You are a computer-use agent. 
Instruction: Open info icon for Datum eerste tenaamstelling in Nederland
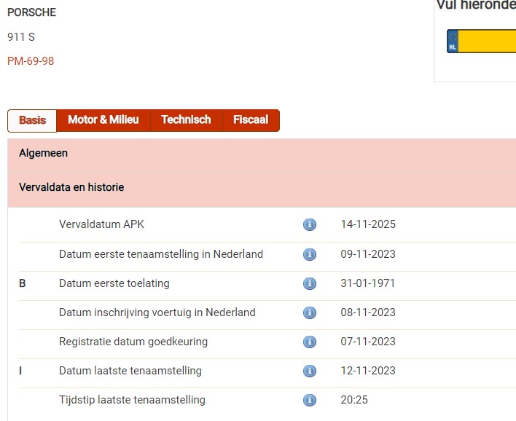point(309,254)
